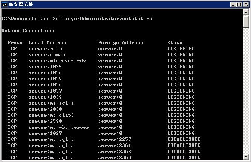The height and width of the screenshot is (162, 251).
Task: Maximize the command prompt window
Action: [x=240, y=4]
